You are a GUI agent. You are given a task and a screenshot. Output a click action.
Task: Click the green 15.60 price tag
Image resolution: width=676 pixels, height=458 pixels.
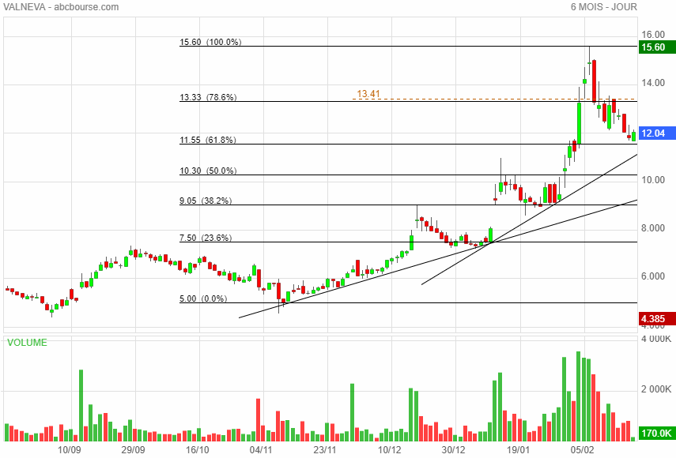click(656, 47)
